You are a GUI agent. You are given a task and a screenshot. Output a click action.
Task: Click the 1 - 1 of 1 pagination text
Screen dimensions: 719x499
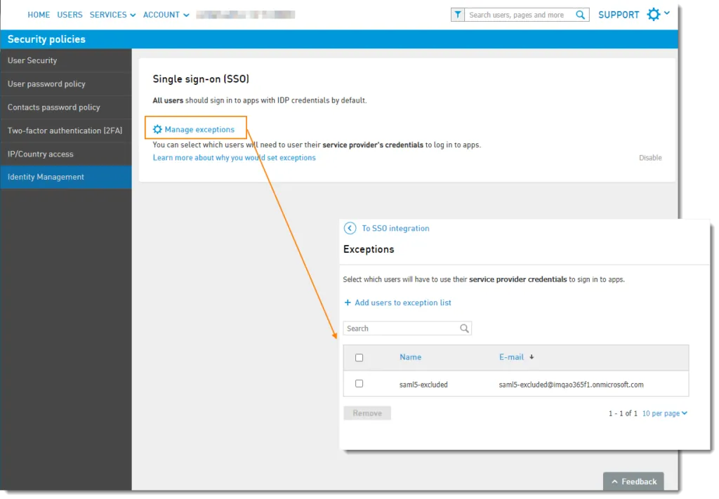[x=623, y=413]
